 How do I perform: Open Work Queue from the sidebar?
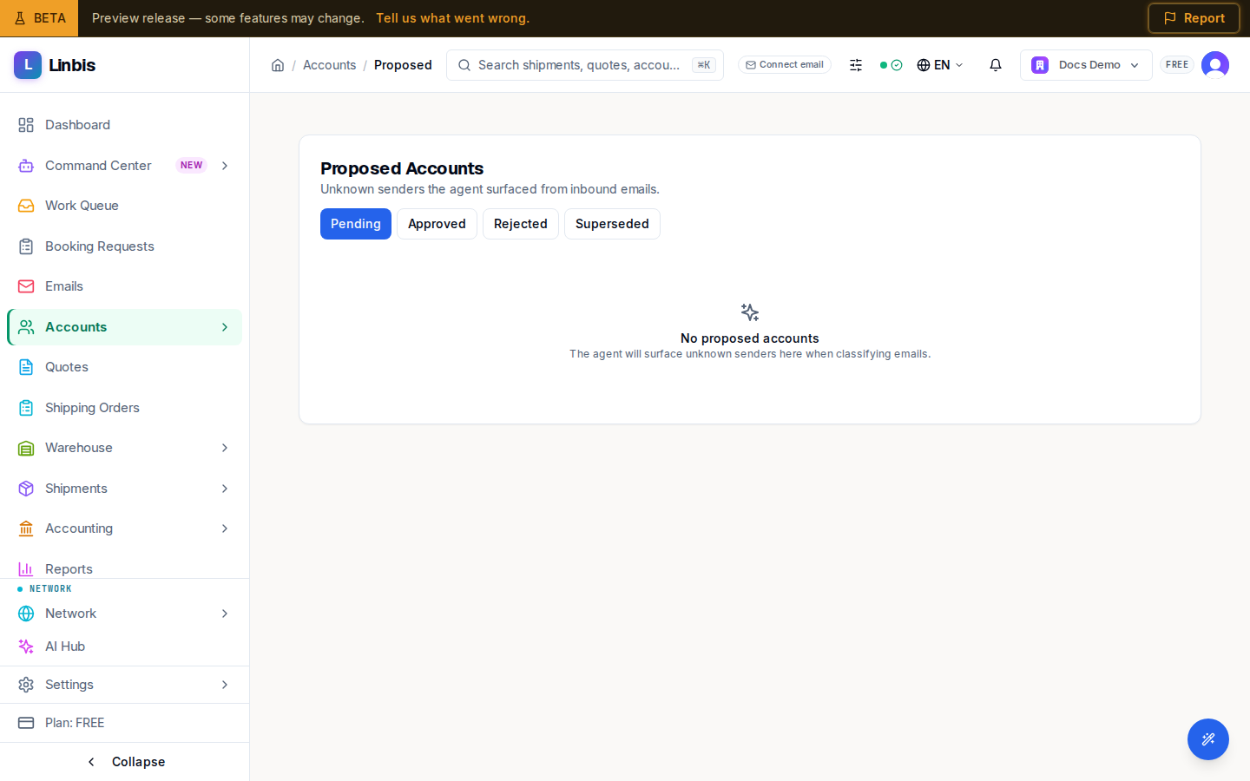124,206
